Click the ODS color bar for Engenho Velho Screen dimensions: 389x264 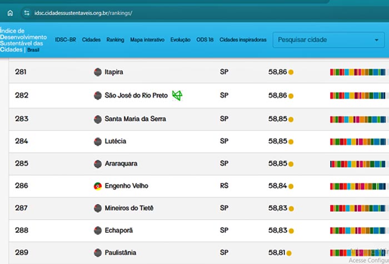(359, 186)
